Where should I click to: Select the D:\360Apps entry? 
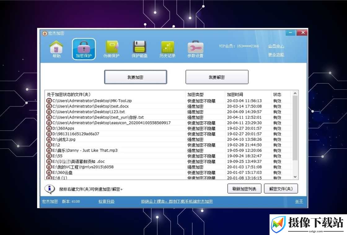168,128
